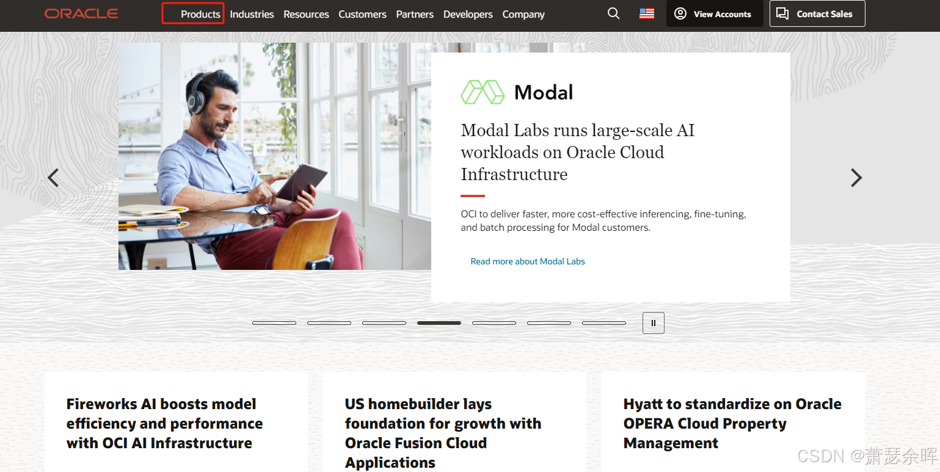The image size is (940, 472).
Task: Select the seventh carousel slide indicator
Action: coord(604,323)
